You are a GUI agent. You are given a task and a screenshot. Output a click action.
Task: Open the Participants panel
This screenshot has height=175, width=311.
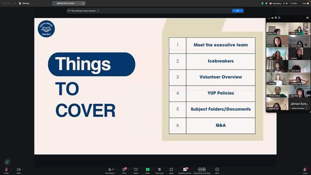[x=110, y=169]
